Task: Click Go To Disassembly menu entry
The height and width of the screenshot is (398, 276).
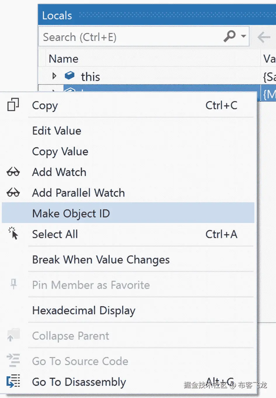Action: 79,382
